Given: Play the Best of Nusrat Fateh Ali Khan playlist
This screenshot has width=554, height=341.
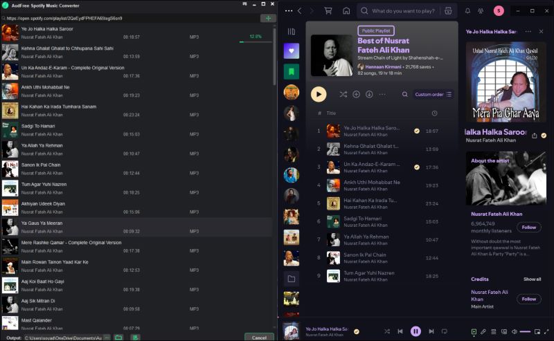Looking at the screenshot, I should point(319,94).
